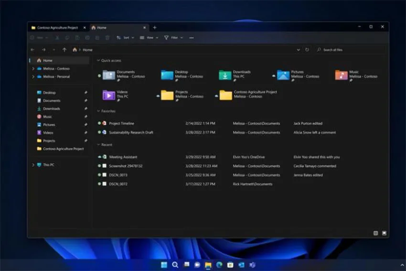Add a new tab with plus button

155,27
